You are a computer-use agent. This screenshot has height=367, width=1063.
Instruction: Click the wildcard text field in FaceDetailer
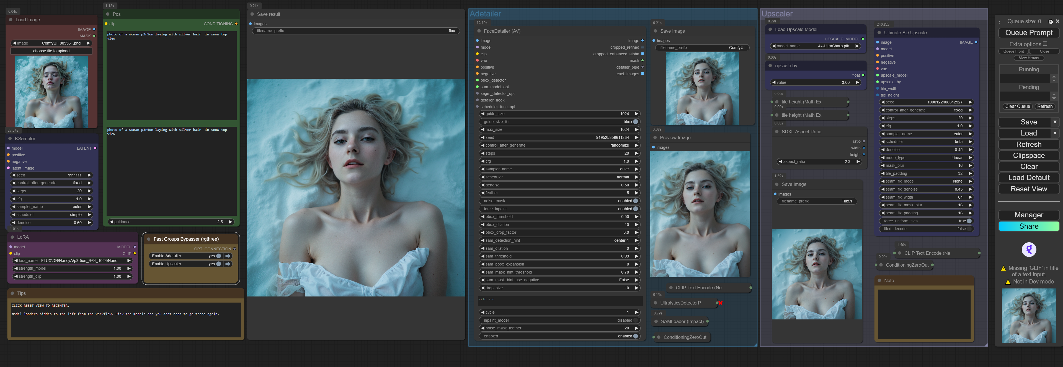coord(559,301)
